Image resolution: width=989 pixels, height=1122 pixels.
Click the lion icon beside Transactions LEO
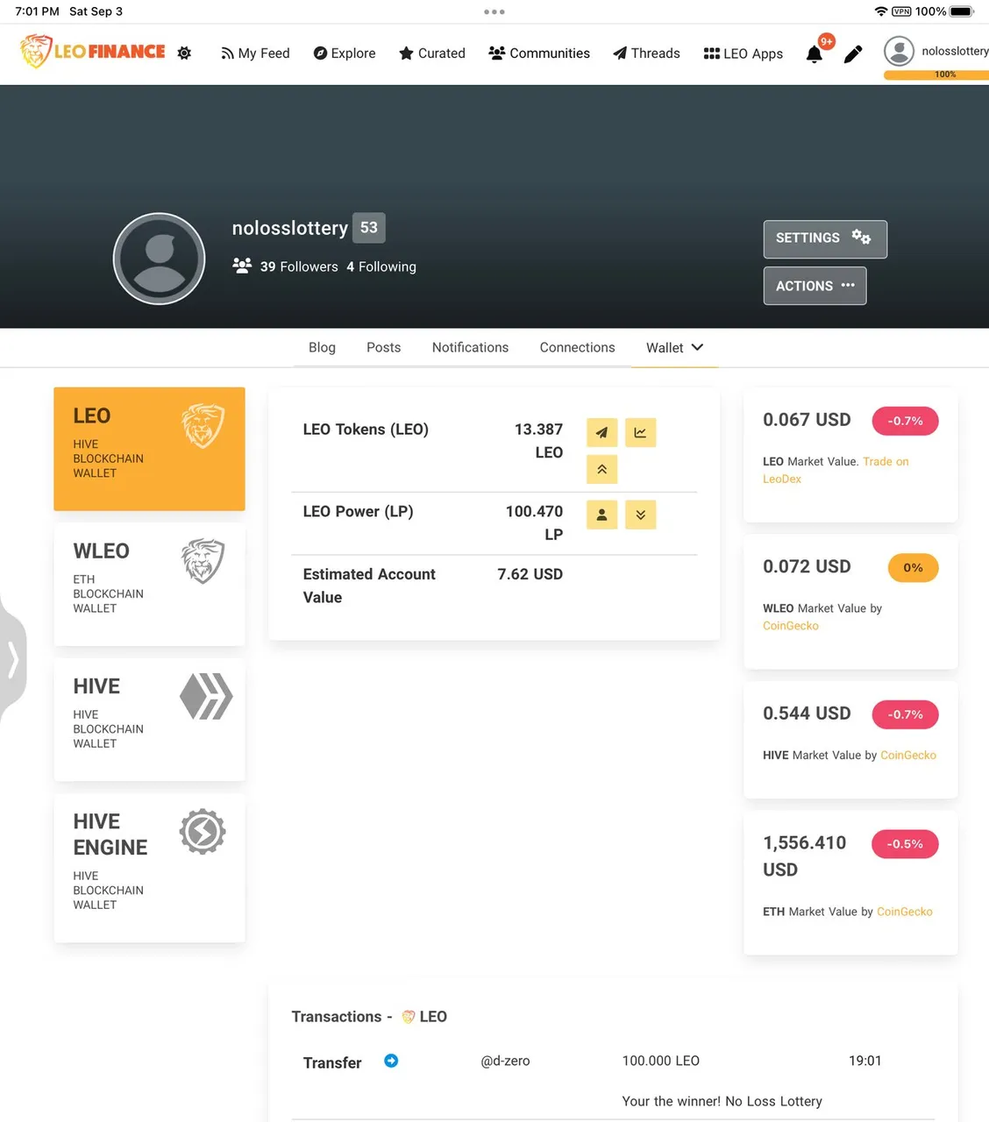click(409, 1017)
